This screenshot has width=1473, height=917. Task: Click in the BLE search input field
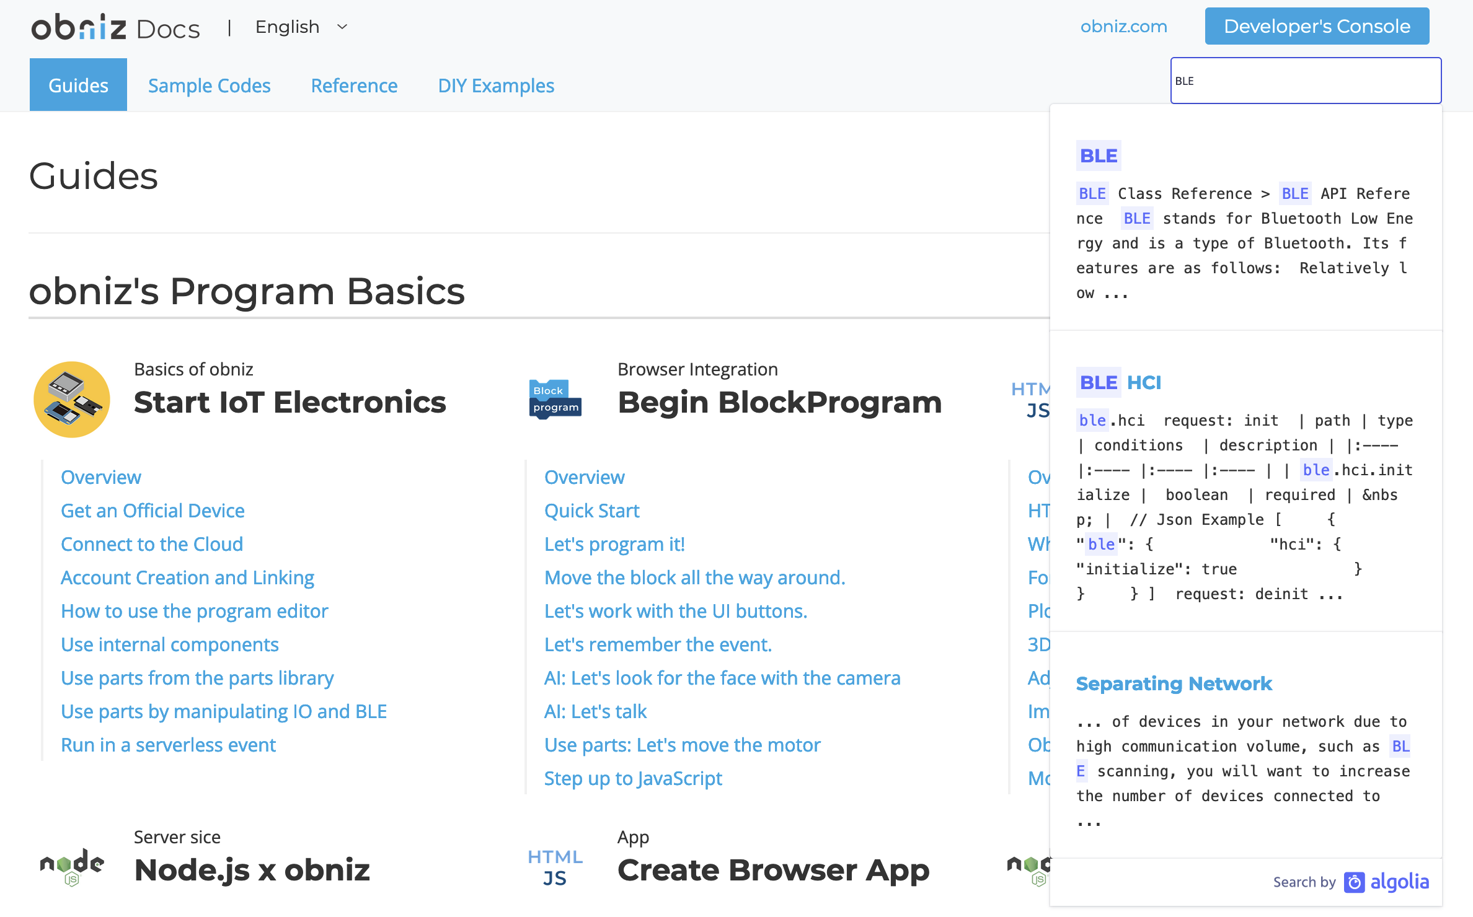point(1306,81)
